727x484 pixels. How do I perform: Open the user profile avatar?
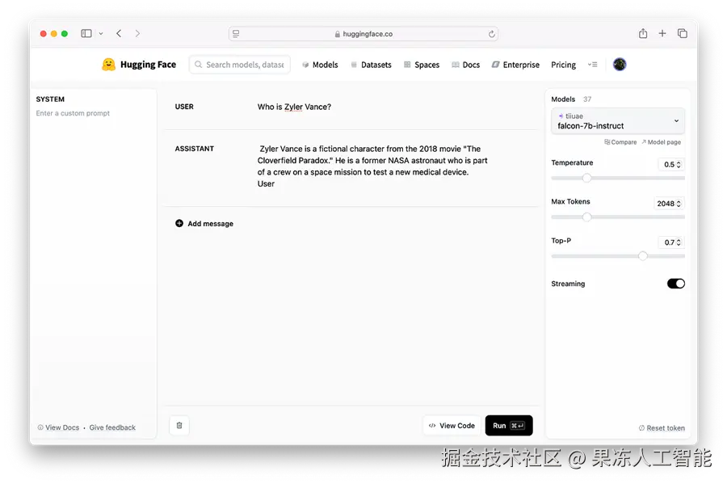pyautogui.click(x=620, y=65)
